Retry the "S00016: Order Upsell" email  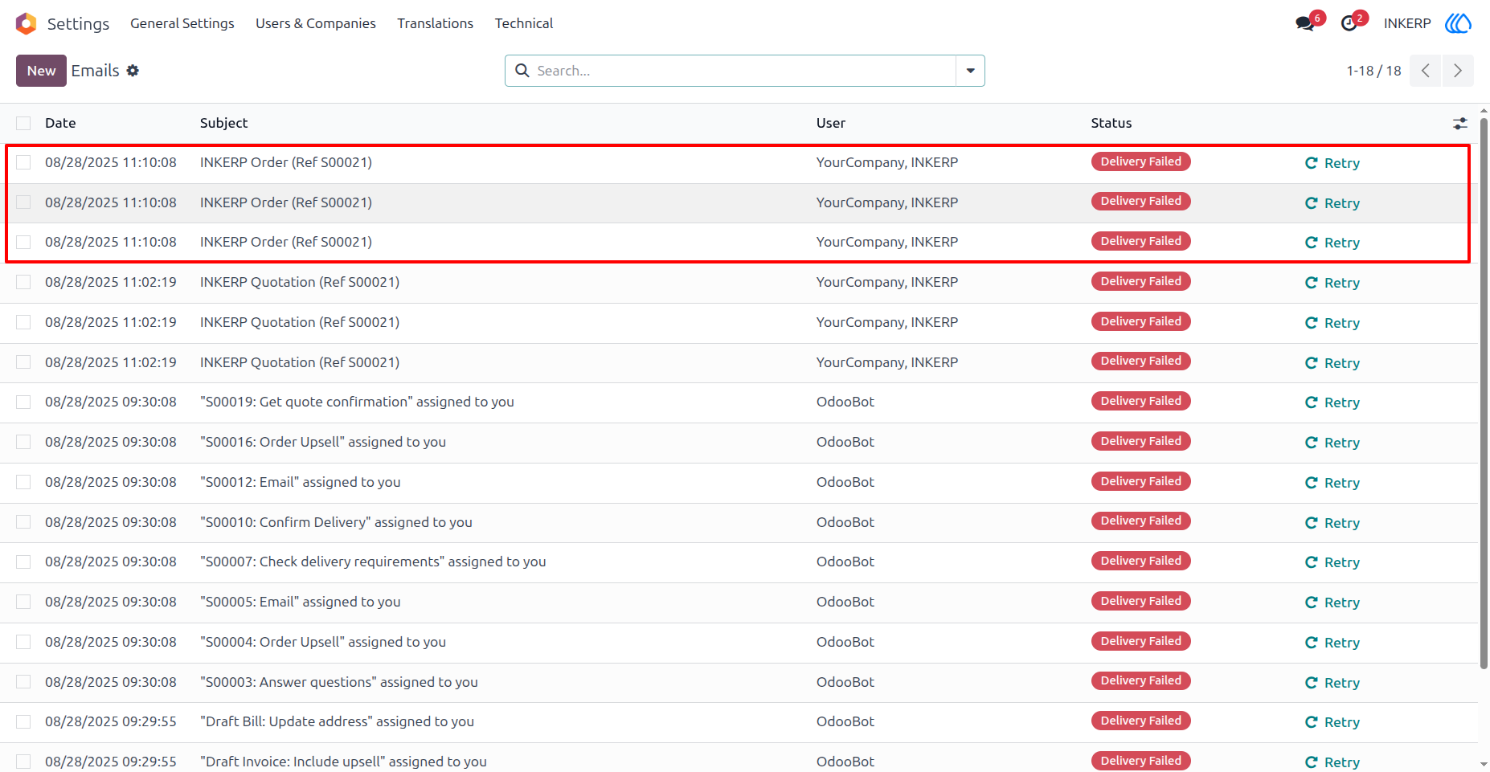tap(1332, 443)
